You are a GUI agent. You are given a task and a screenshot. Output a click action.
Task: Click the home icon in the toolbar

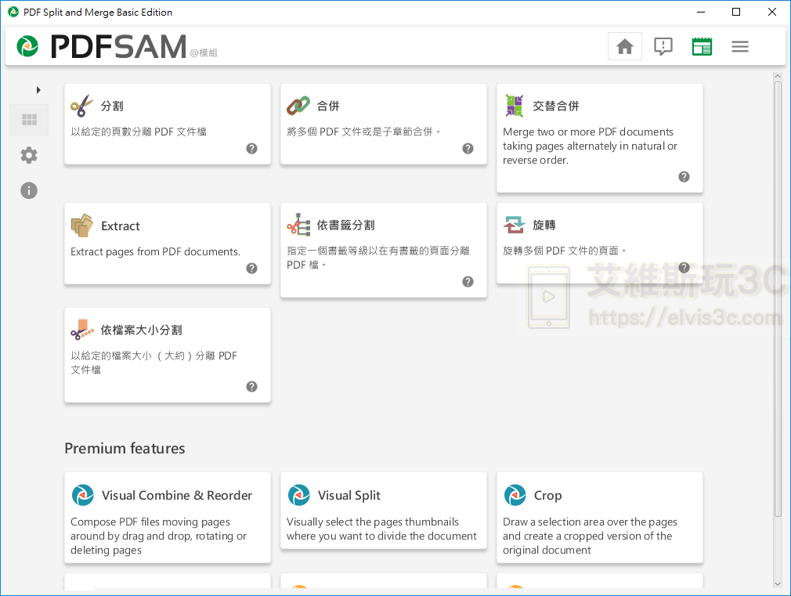(x=624, y=46)
